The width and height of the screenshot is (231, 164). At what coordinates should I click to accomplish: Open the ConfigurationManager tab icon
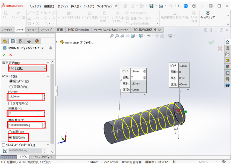(x=21, y=41)
